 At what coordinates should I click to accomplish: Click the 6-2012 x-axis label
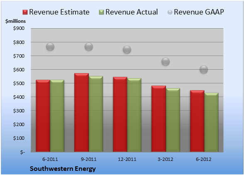click(204, 159)
